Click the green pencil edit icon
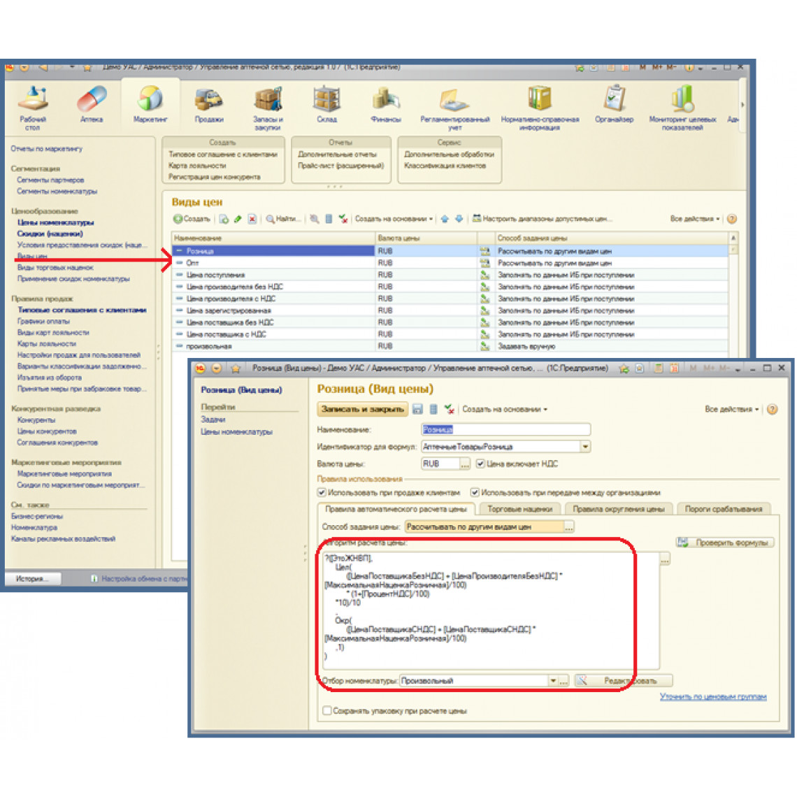 pyautogui.click(x=238, y=219)
